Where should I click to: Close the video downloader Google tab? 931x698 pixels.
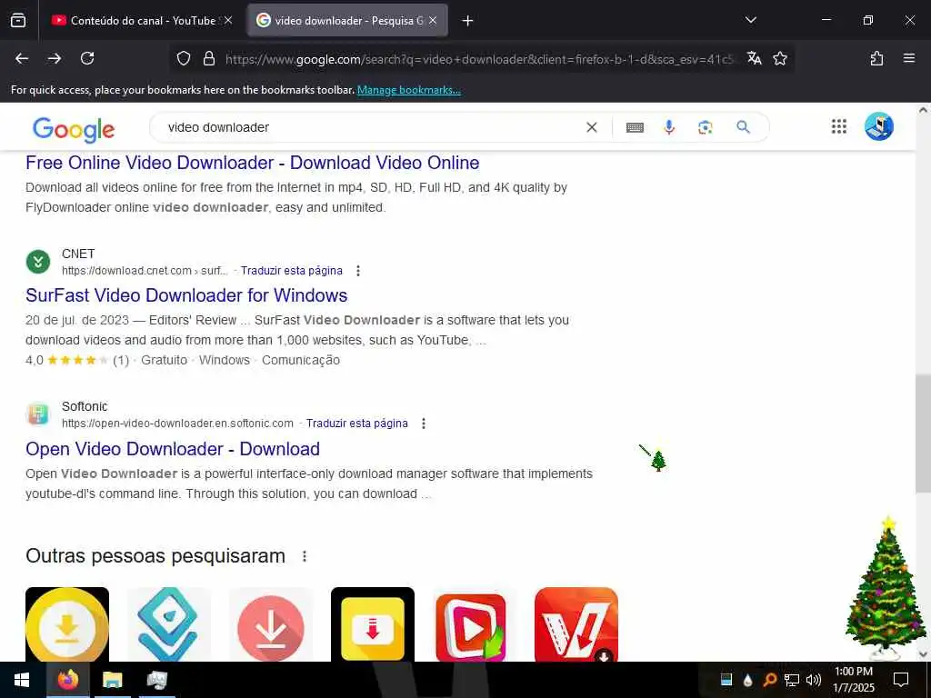(433, 20)
